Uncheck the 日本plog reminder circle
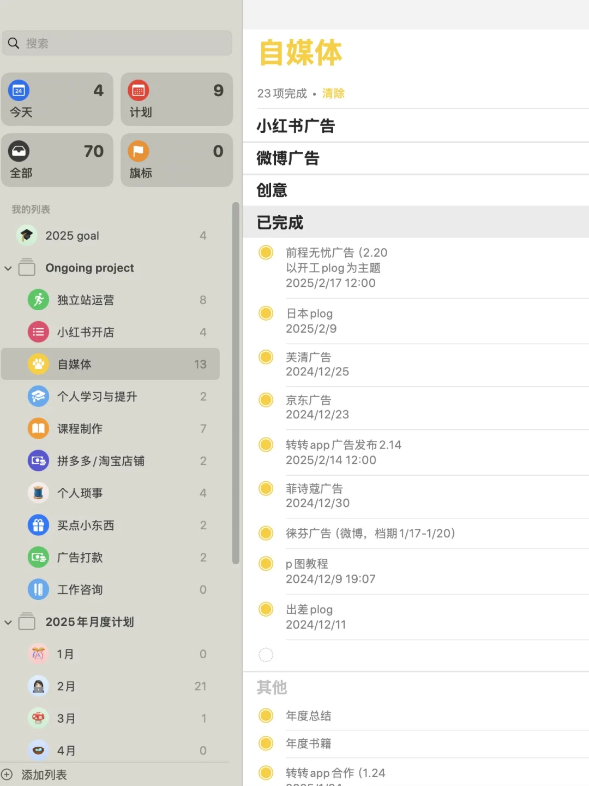 click(x=266, y=313)
